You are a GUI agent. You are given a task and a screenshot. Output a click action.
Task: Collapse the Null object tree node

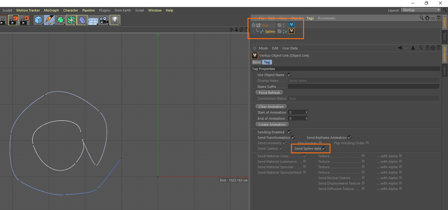[253, 25]
